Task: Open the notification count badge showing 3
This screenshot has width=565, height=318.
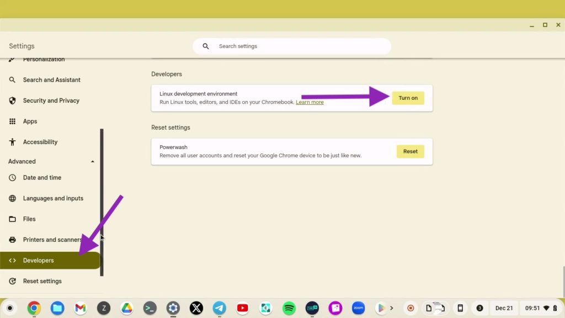Action: pos(479,308)
